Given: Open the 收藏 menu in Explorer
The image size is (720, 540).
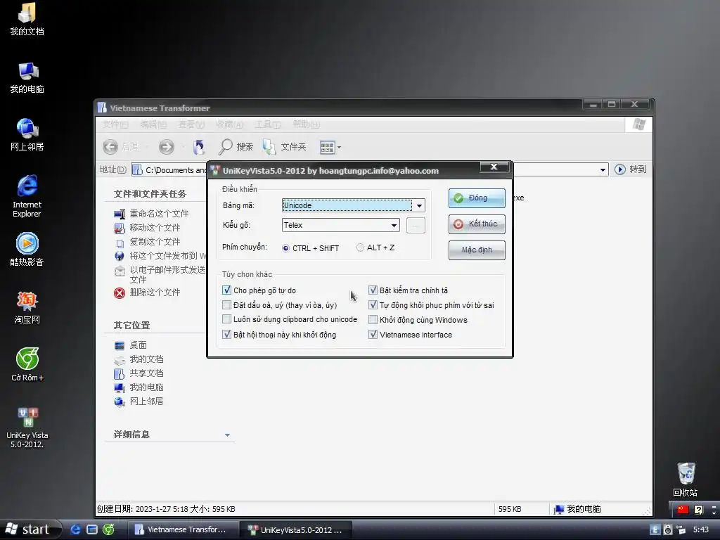Looking at the screenshot, I should (x=230, y=124).
